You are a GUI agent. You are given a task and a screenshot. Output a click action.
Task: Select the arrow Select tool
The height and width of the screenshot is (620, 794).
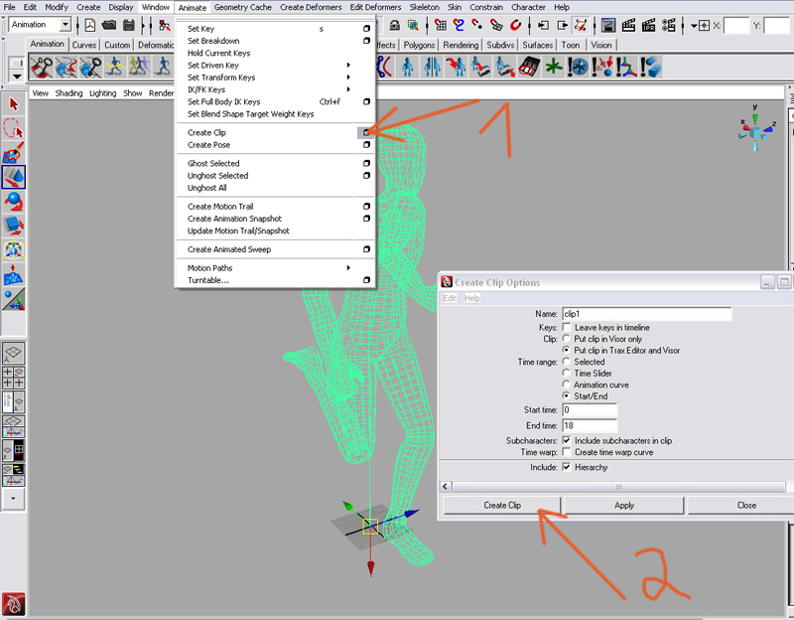14,103
